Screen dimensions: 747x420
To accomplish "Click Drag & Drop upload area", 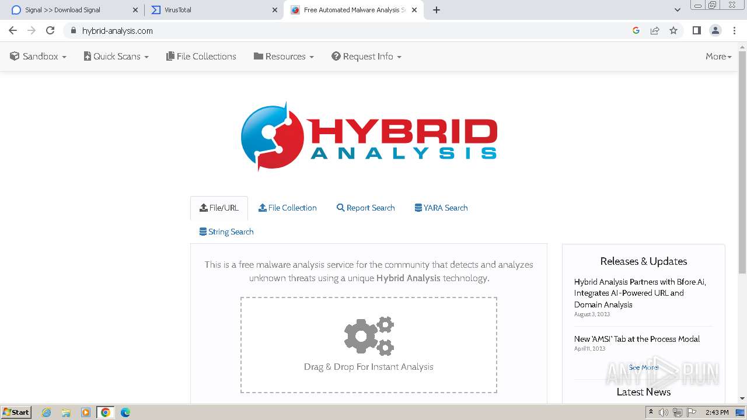I will tap(369, 345).
